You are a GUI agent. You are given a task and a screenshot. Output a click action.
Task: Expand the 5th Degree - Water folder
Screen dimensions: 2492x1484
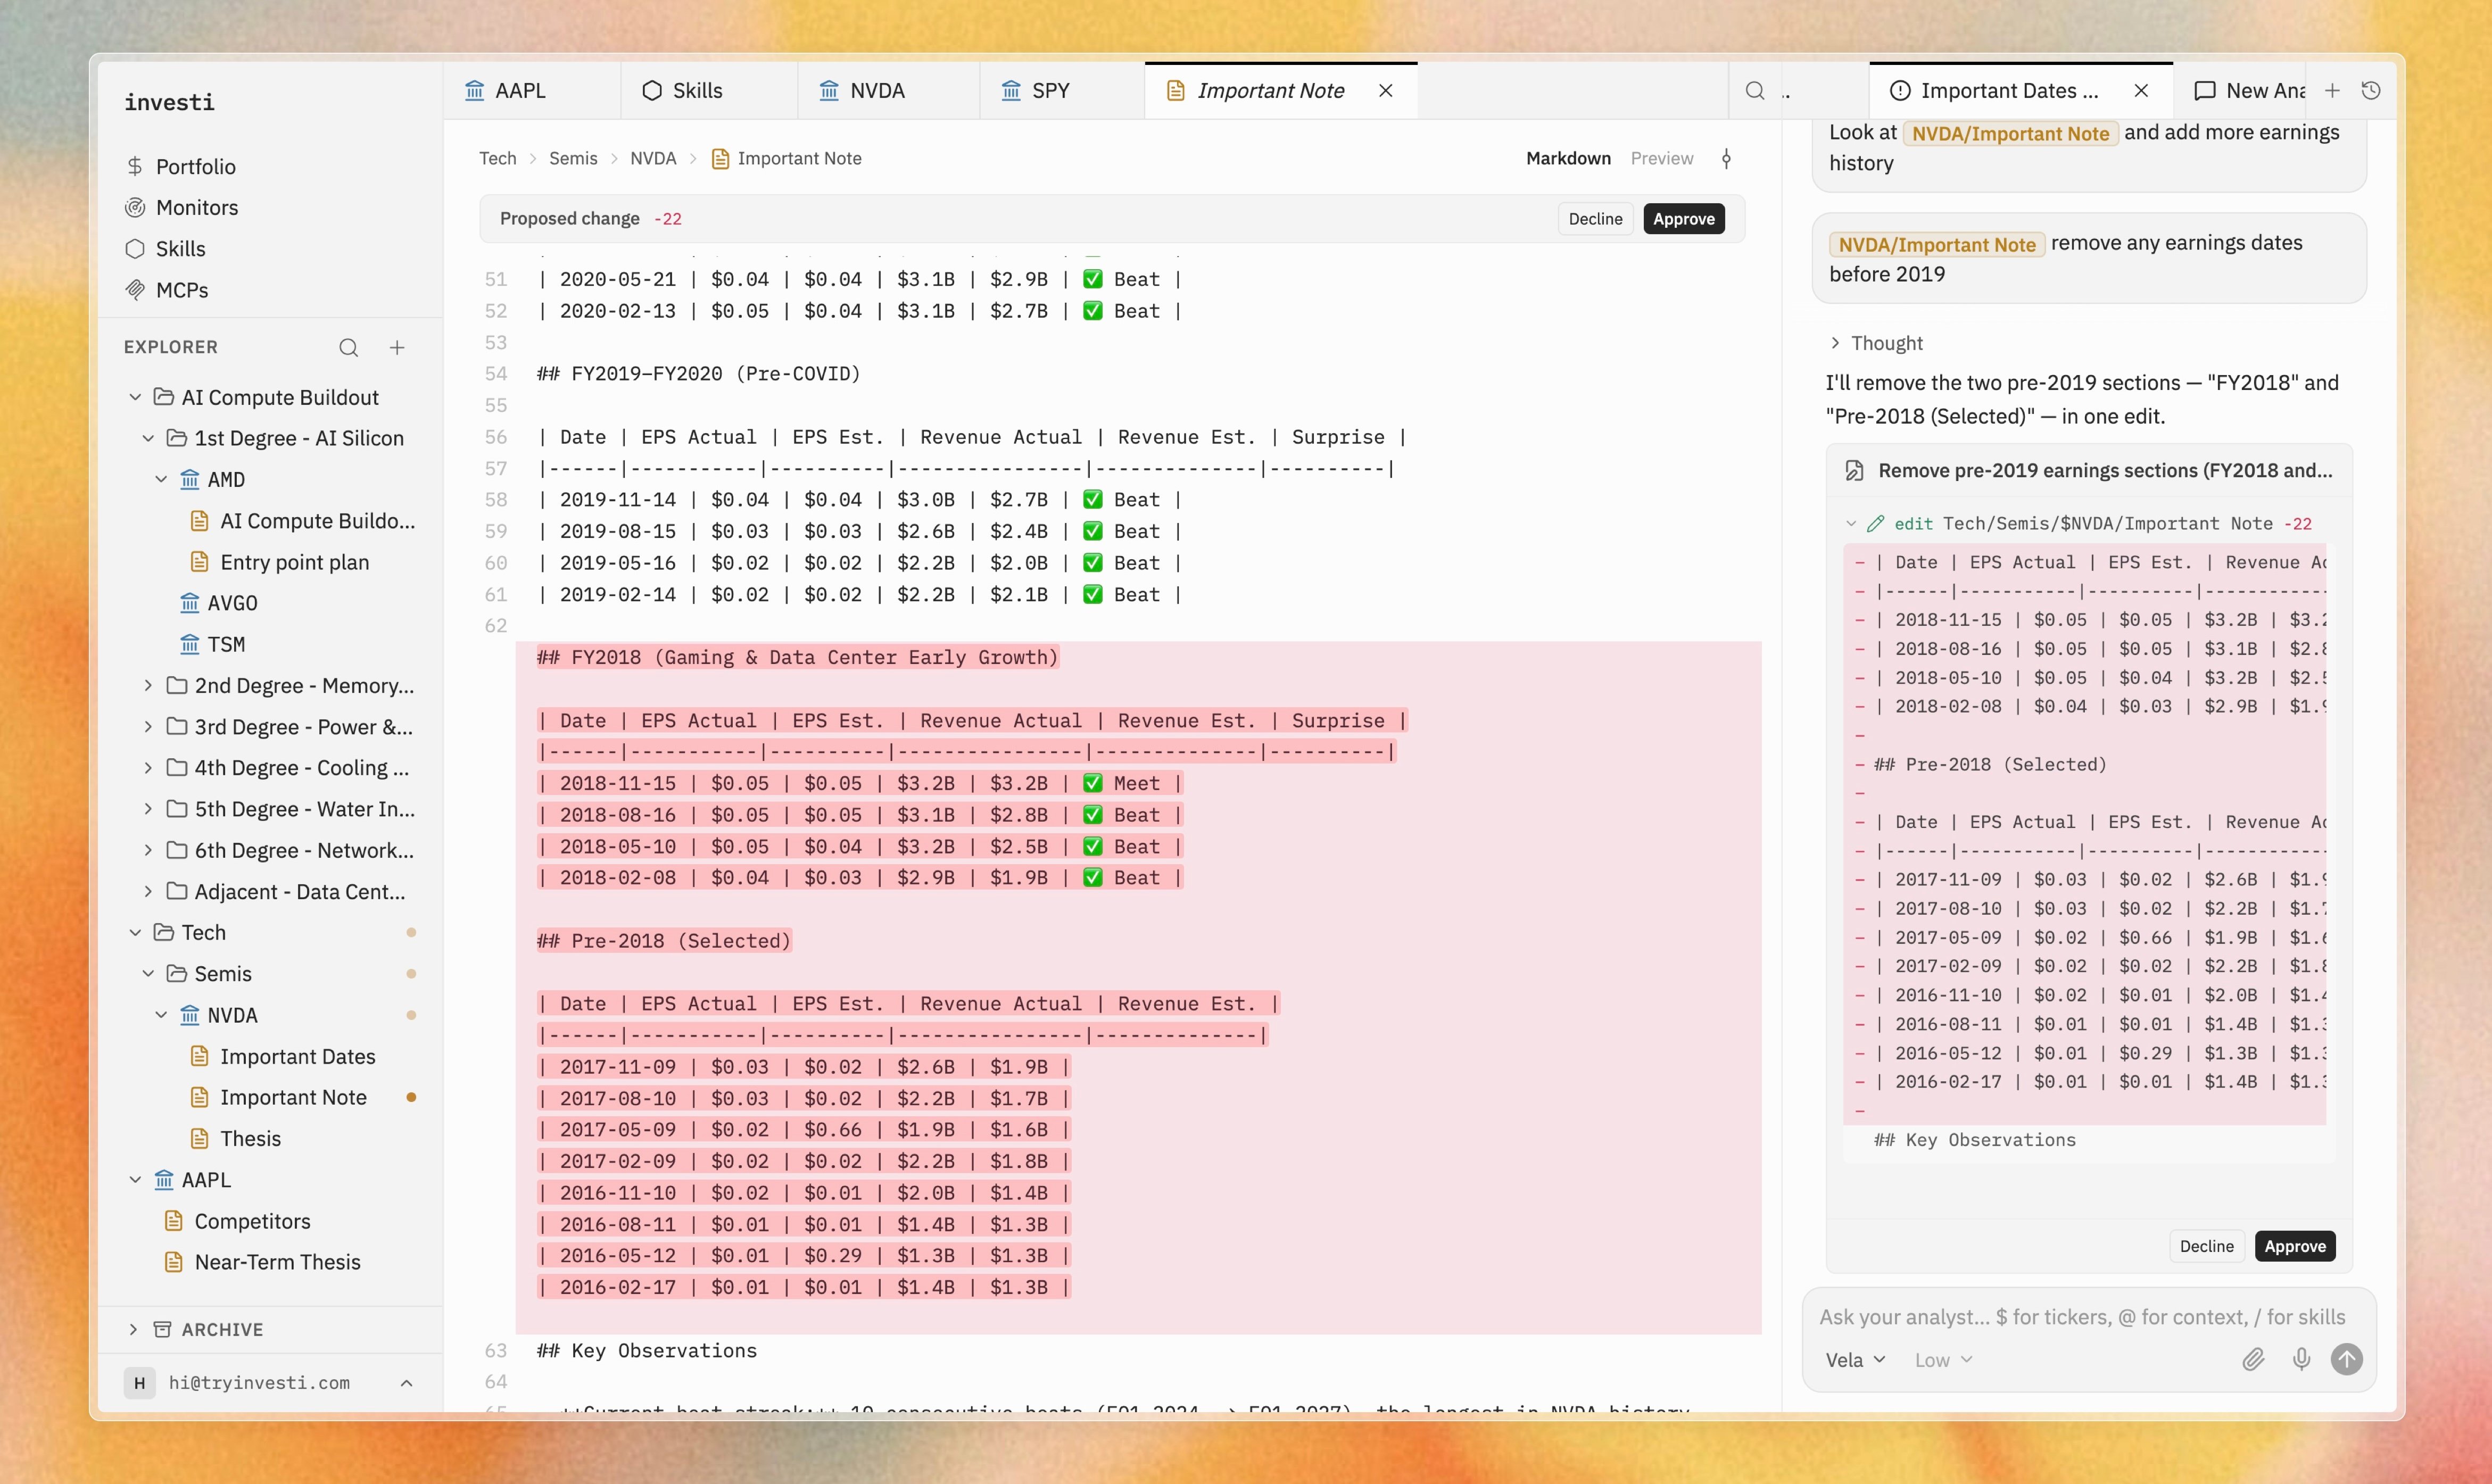click(x=148, y=808)
